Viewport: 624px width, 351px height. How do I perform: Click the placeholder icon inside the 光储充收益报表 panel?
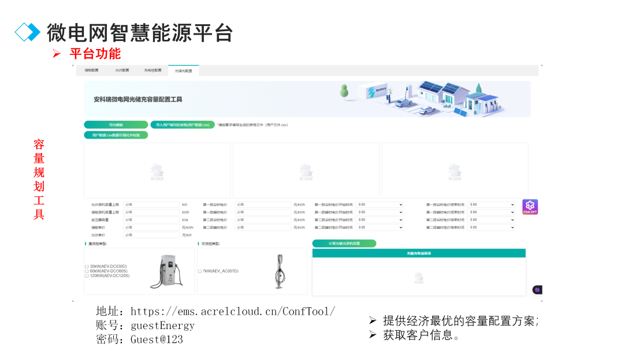pyautogui.click(x=418, y=278)
